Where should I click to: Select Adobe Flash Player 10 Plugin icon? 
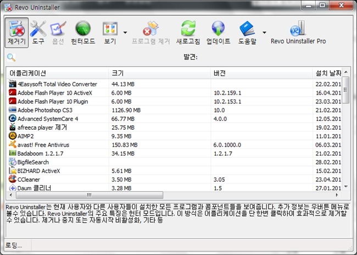tap(13, 101)
